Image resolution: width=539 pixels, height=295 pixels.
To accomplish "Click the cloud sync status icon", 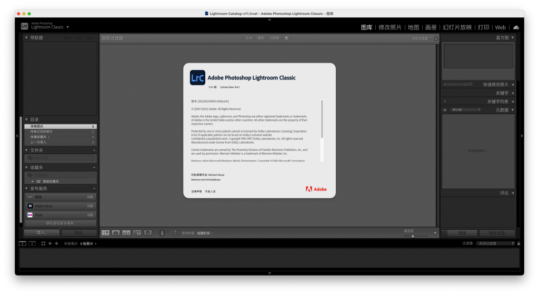I will tap(516, 27).
